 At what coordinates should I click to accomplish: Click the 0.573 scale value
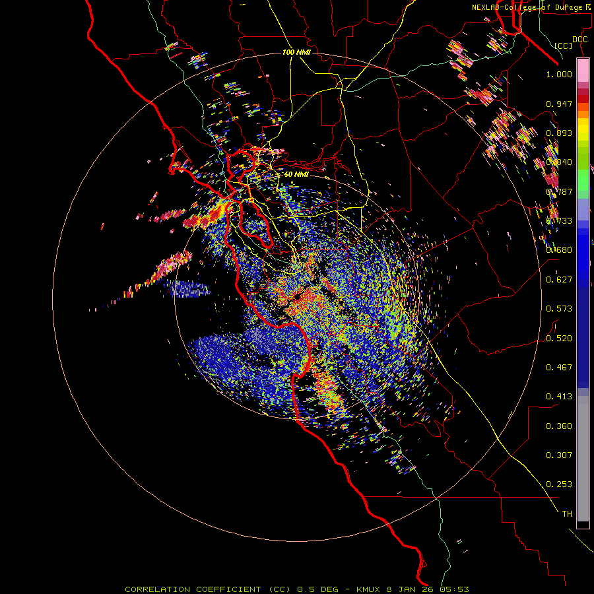pos(559,309)
